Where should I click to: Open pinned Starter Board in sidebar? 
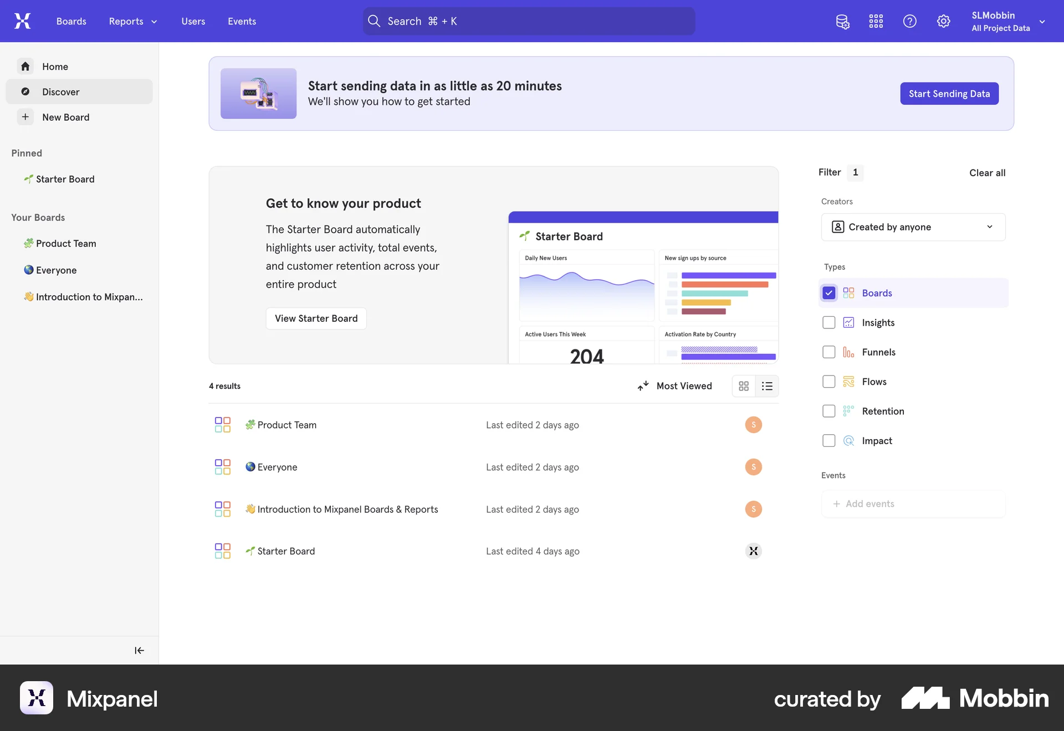pos(59,179)
